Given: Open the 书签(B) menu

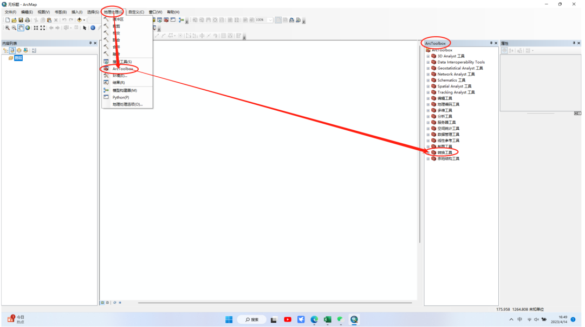Looking at the screenshot, I should coord(61,12).
